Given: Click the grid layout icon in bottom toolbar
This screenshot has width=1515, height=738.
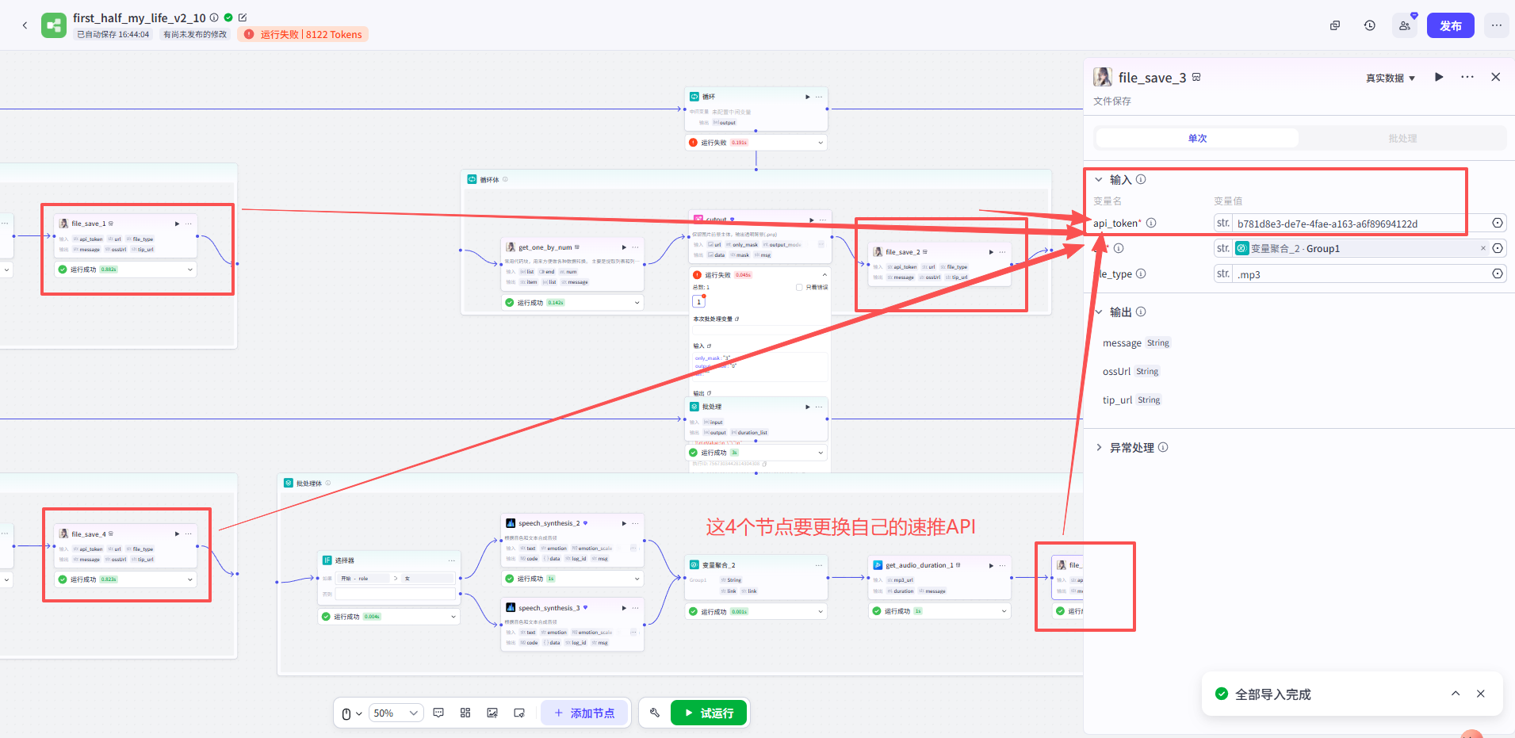Looking at the screenshot, I should [x=465, y=713].
